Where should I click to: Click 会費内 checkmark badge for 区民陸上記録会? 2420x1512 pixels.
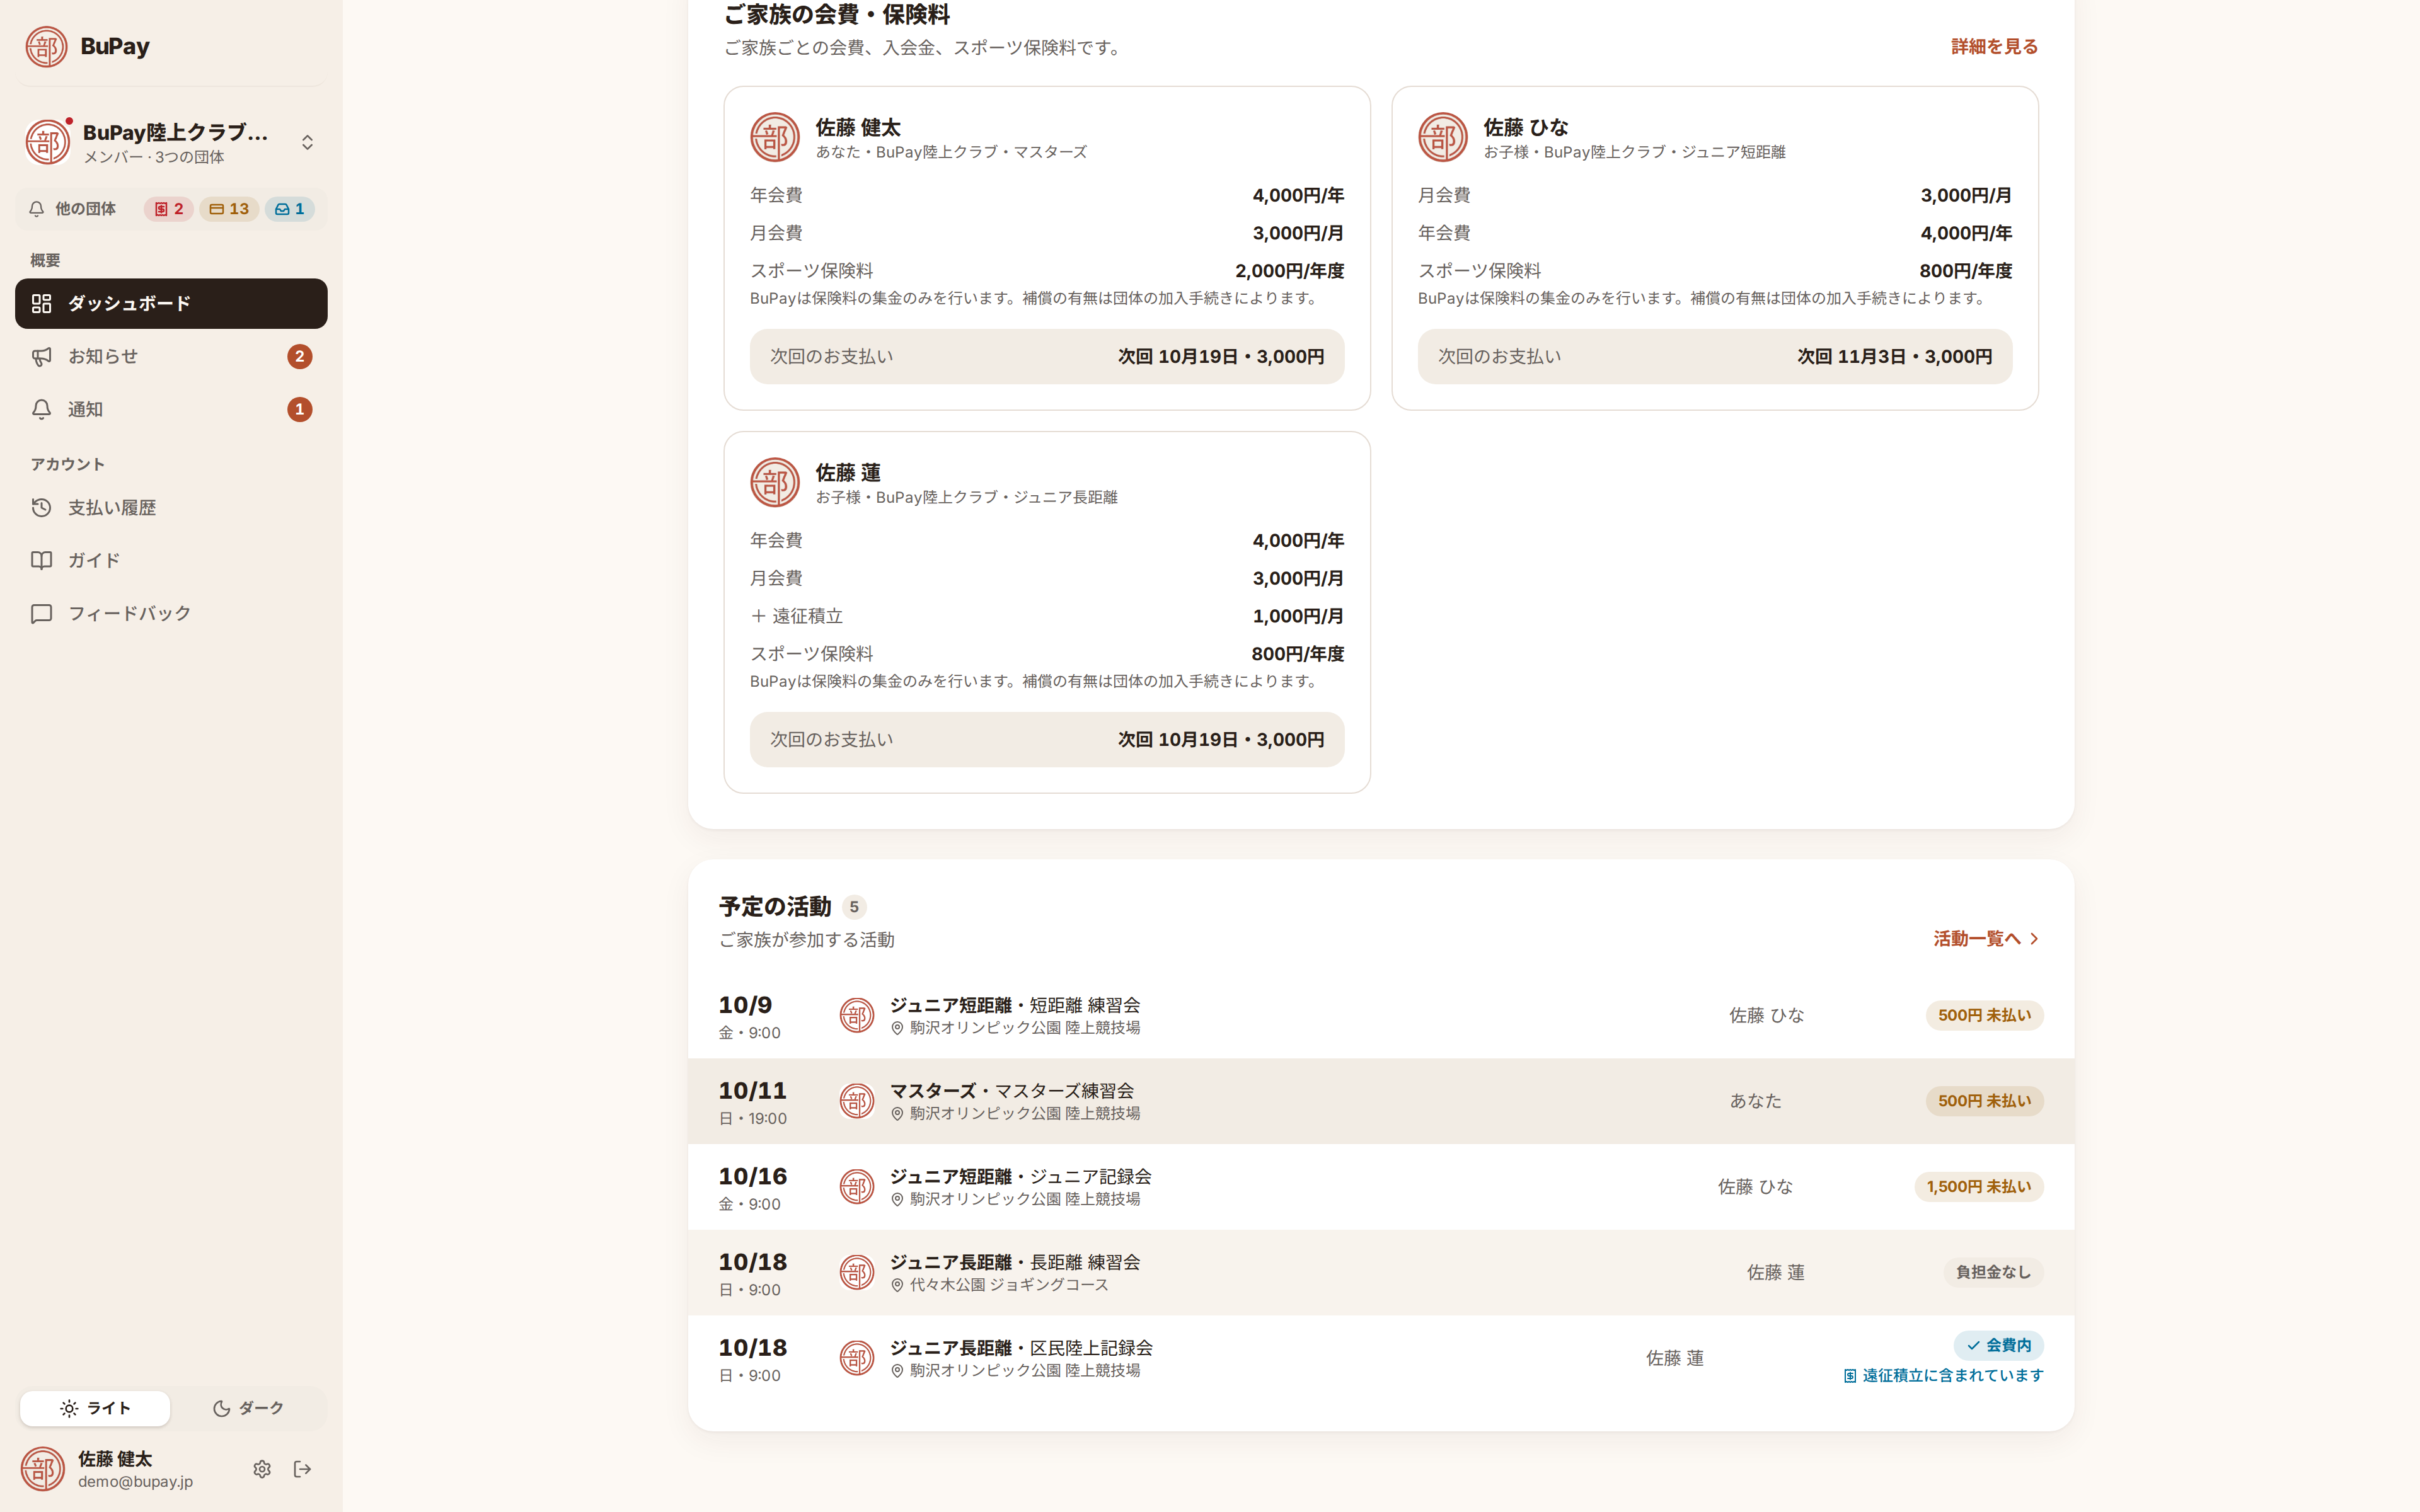pos(1998,1345)
